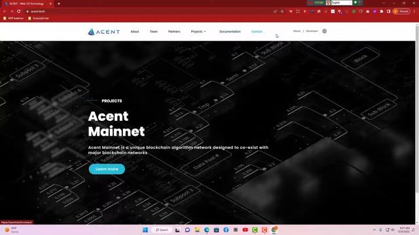Open the weather widget on taskbar
Screen dimensions: 419x235
tap(12, 230)
